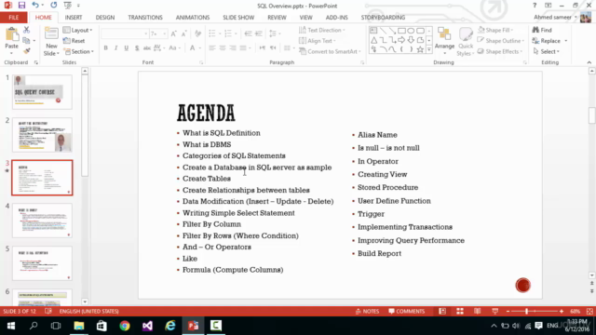Open the font name dropdown
This screenshot has height=335, width=596.
click(145, 33)
